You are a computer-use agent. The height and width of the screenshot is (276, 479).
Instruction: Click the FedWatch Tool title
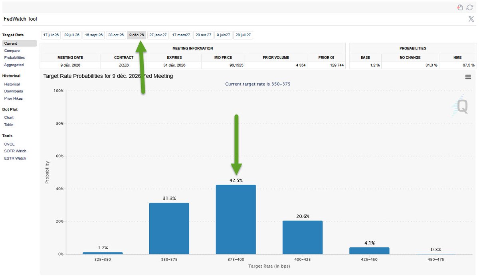click(x=20, y=19)
